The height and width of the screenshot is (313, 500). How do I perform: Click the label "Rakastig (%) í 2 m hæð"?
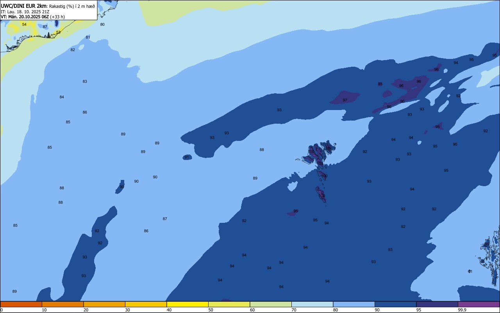pyautogui.click(x=72, y=6)
